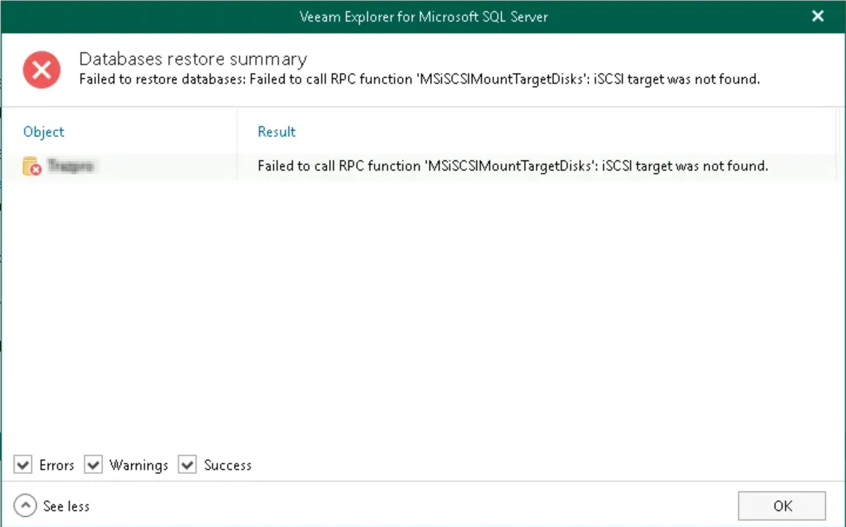
Task: Click the red error icon beside the summary
Action: [x=42, y=70]
